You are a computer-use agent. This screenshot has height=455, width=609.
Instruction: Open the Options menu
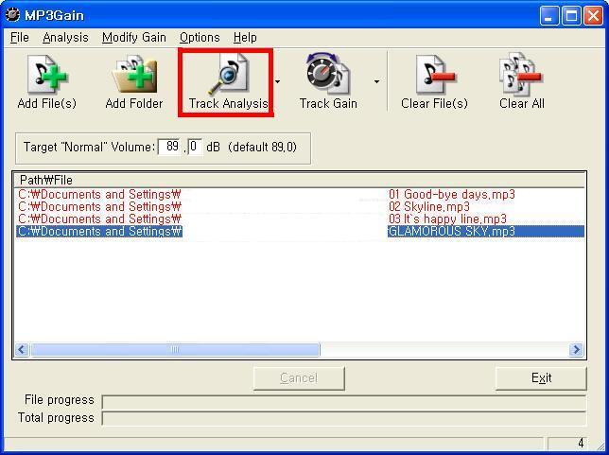coord(200,37)
